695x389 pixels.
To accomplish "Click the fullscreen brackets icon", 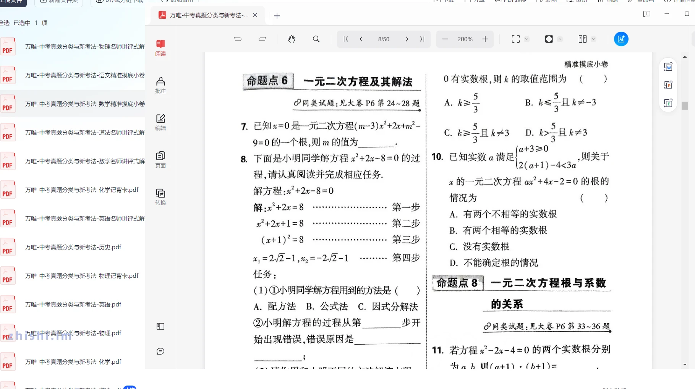I will click(x=516, y=39).
